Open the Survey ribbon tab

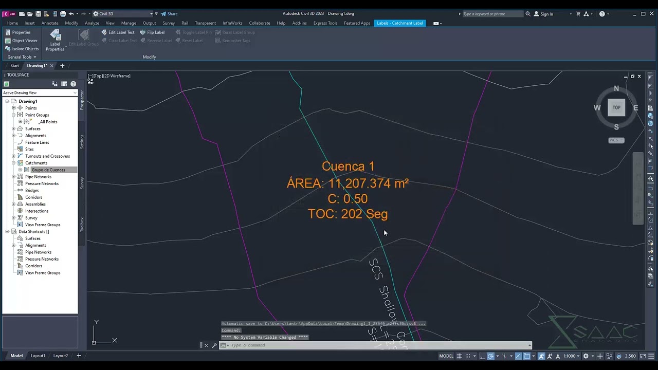[169, 23]
